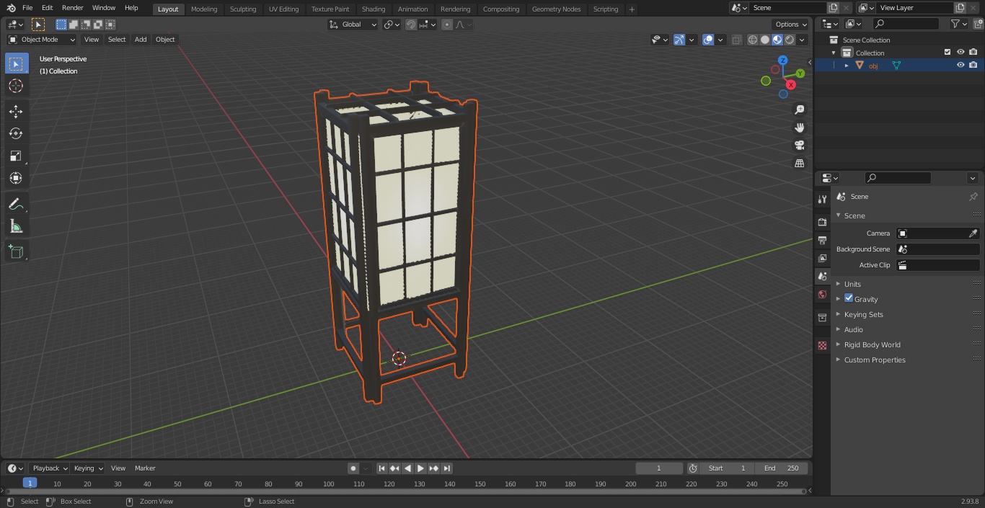Activate the Select Box tool
This screenshot has height=508, width=985.
[16, 63]
